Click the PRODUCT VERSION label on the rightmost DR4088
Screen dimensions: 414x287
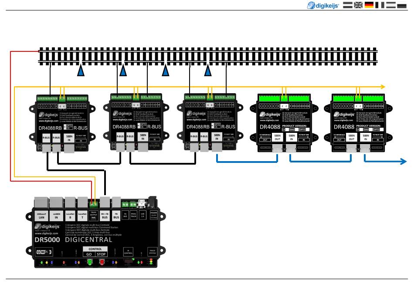tap(369, 126)
